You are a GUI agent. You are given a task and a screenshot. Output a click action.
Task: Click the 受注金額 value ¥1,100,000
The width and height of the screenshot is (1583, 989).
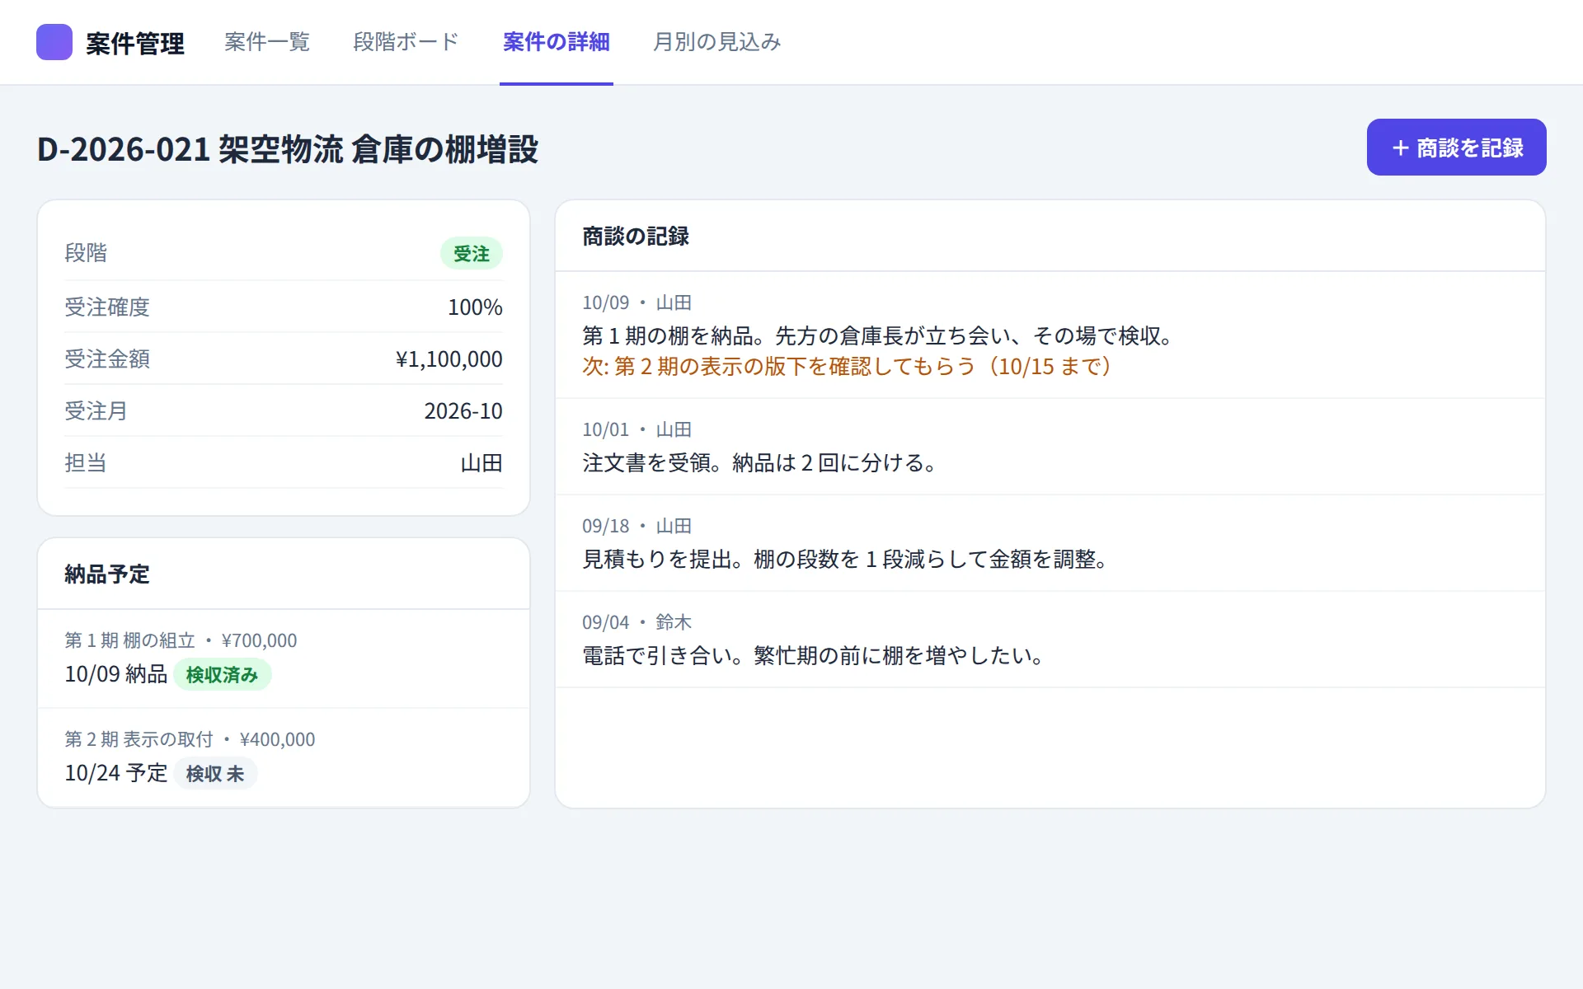coord(449,359)
